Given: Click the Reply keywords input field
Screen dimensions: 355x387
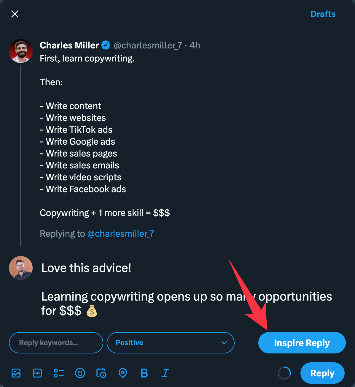Looking at the screenshot, I should coord(56,342).
